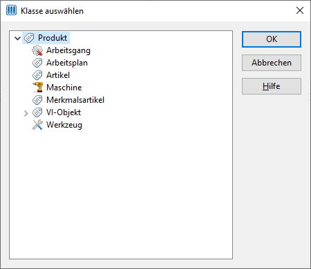Screen dimensions: 311x269
Task: Click the Werkzeug tools icon
Action: point(37,125)
